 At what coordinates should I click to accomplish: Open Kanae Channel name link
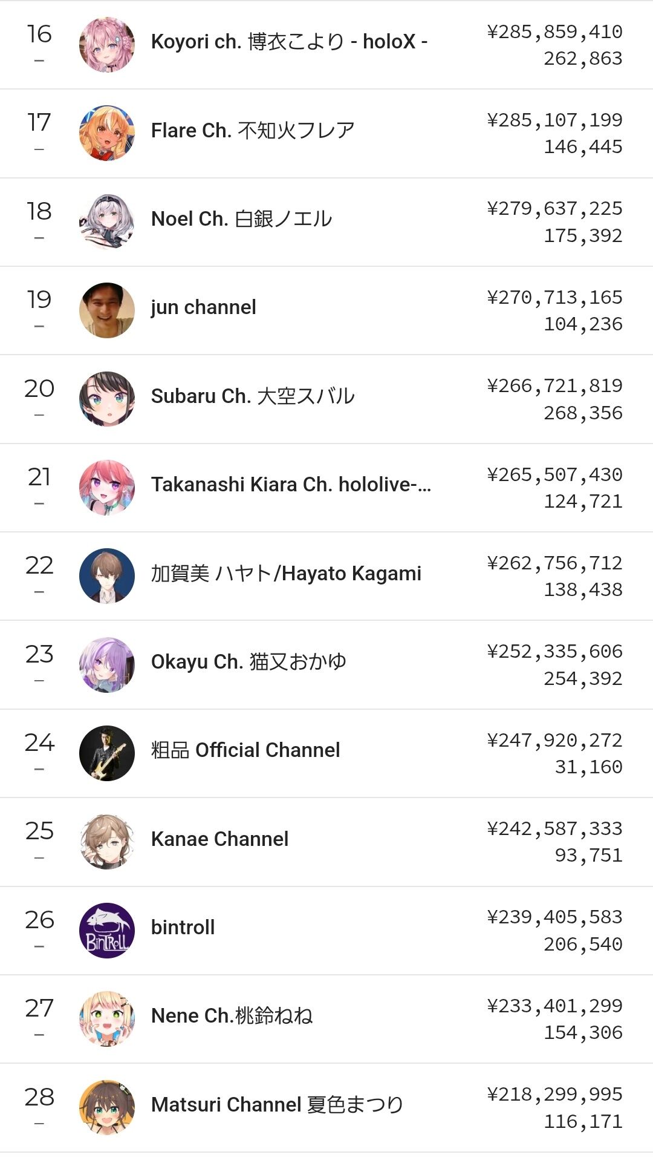click(219, 839)
